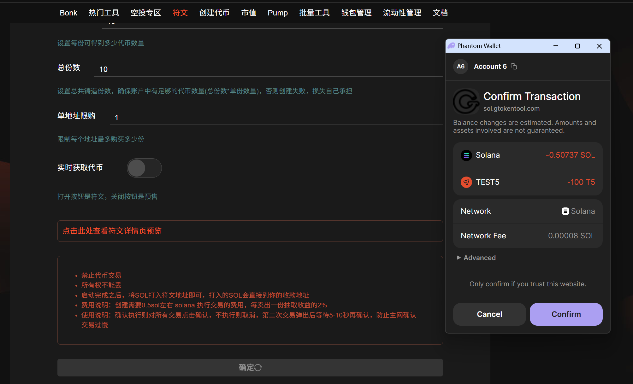633x384 pixels.
Task: Toggle the 实时获取代币 switch
Action: point(144,168)
